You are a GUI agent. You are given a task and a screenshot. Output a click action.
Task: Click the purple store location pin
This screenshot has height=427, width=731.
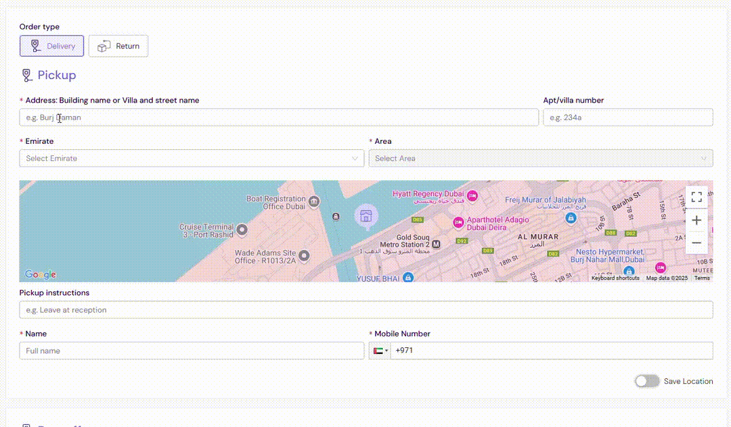tap(366, 216)
